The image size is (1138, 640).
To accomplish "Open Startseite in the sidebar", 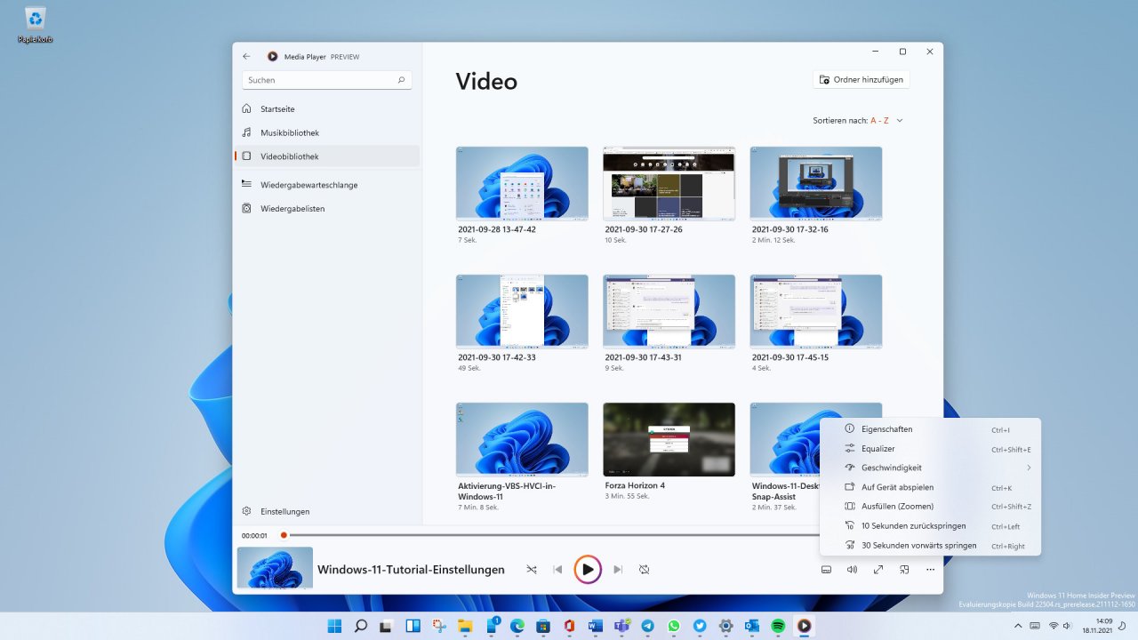I will [x=326, y=108].
